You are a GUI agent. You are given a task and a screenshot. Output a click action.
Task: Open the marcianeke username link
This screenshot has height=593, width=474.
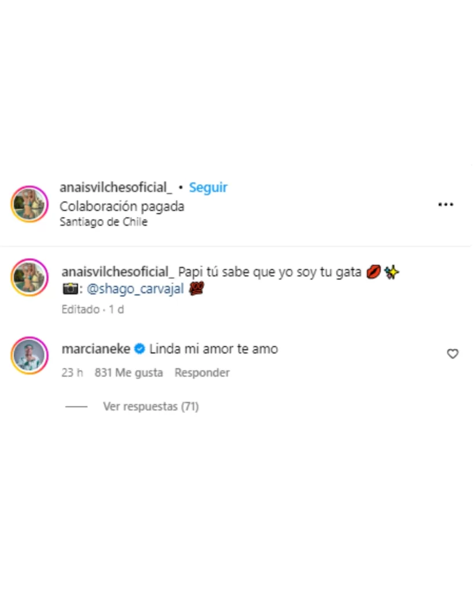pos(96,349)
